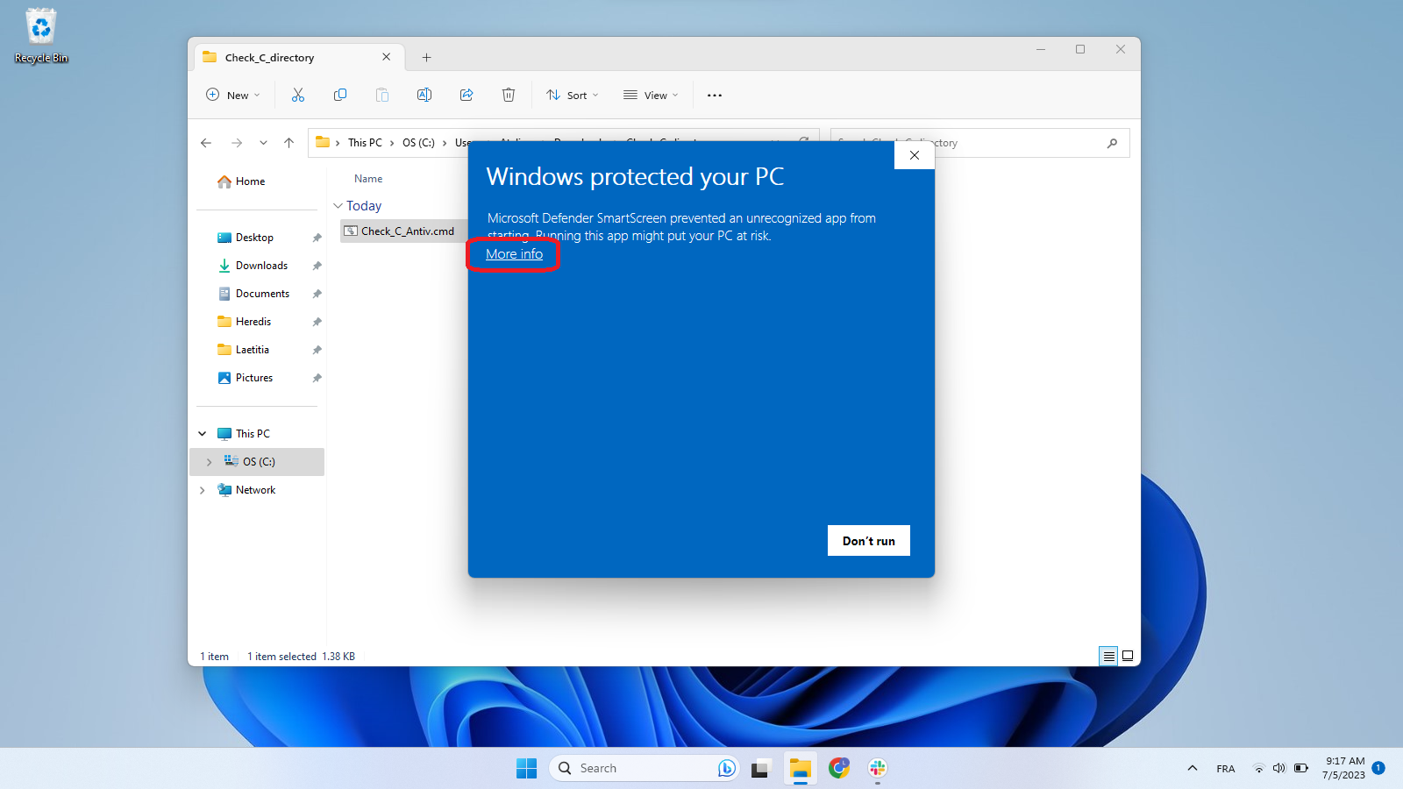
Task: Select the Check_C_directory tab
Action: 289,58
